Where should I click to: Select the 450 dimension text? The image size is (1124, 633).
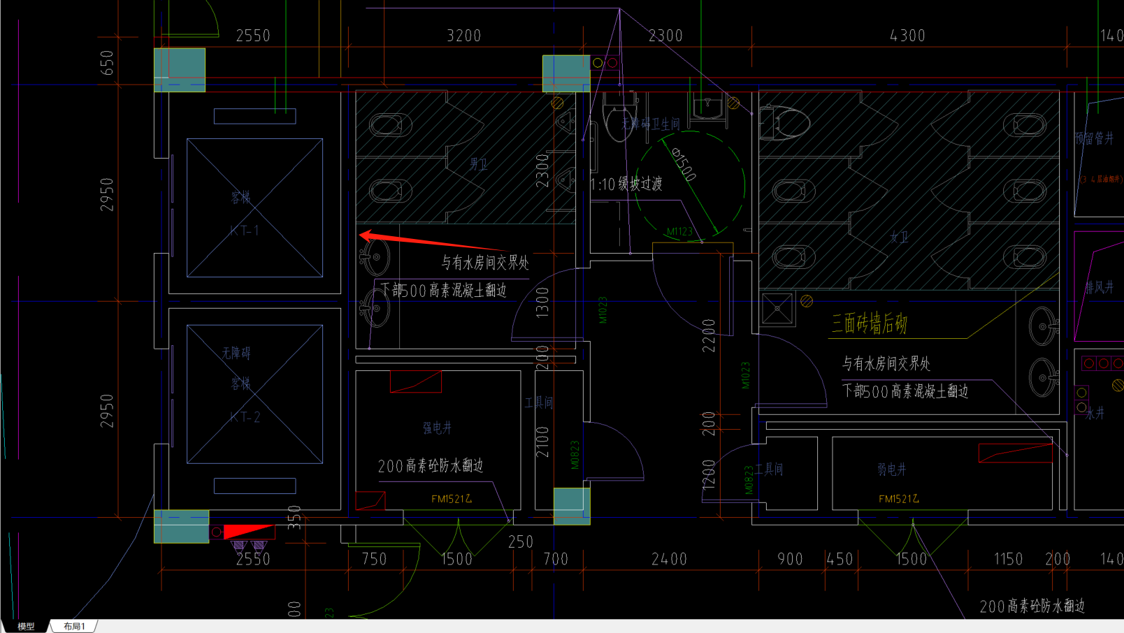coord(840,559)
